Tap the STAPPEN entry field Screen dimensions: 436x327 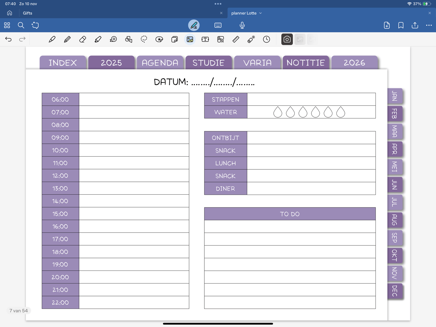pos(311,99)
